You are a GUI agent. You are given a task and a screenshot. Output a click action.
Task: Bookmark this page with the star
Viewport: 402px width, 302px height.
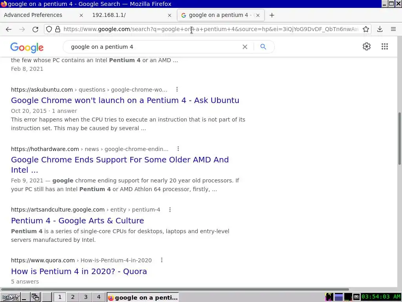pos(366,29)
